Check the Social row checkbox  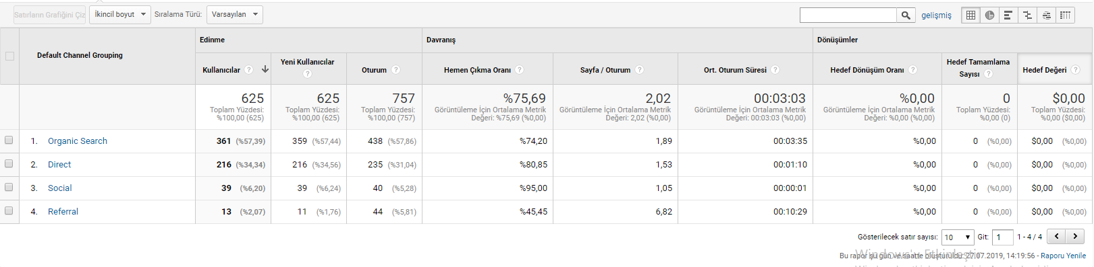(9, 187)
